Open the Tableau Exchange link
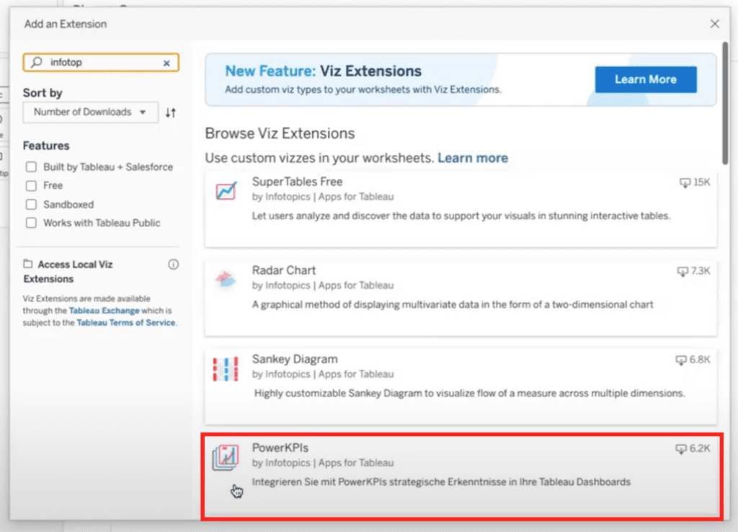738x532 pixels. [104, 310]
